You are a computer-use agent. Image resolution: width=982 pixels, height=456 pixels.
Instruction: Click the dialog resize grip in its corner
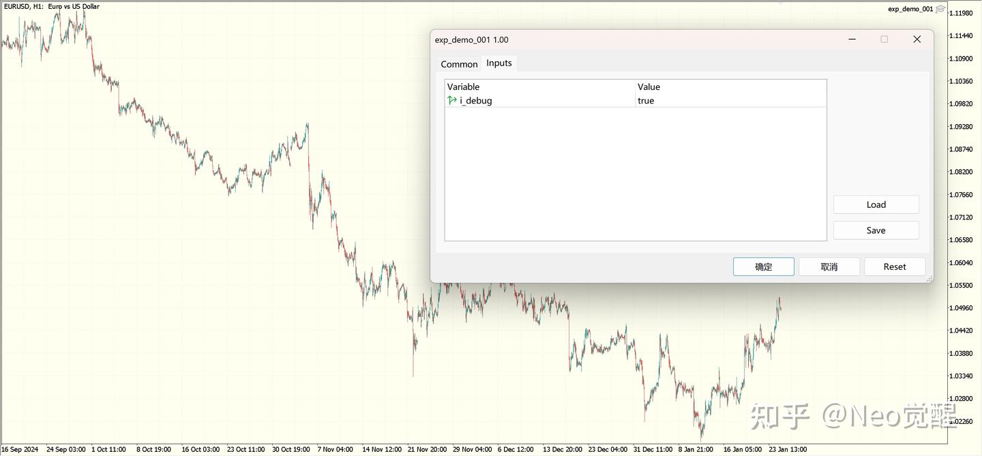click(929, 279)
